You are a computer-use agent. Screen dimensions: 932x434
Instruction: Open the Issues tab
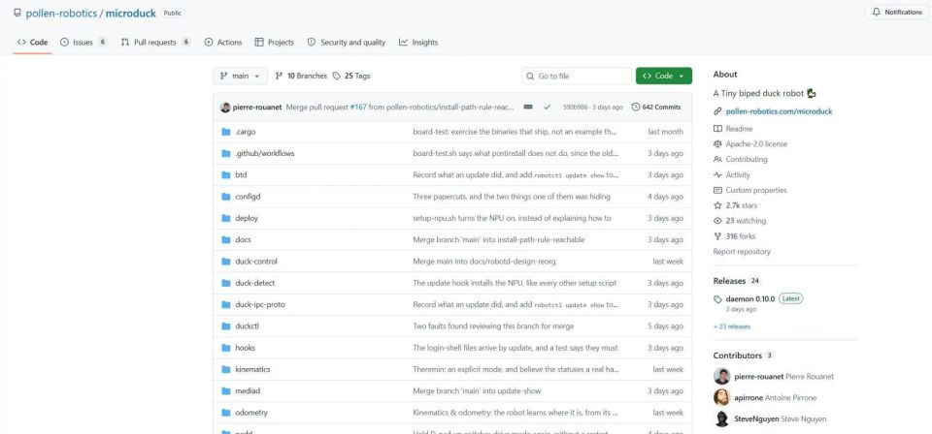coord(83,42)
